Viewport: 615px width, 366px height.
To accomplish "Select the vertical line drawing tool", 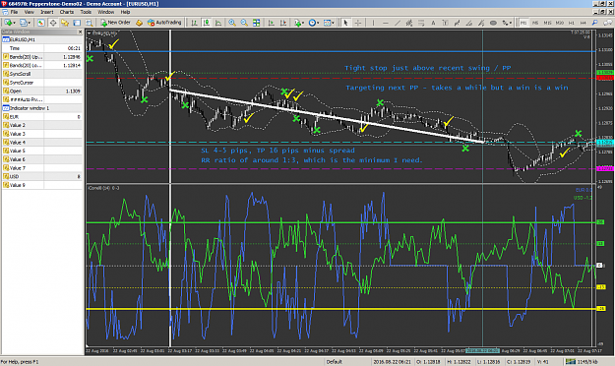I will click(373, 23).
